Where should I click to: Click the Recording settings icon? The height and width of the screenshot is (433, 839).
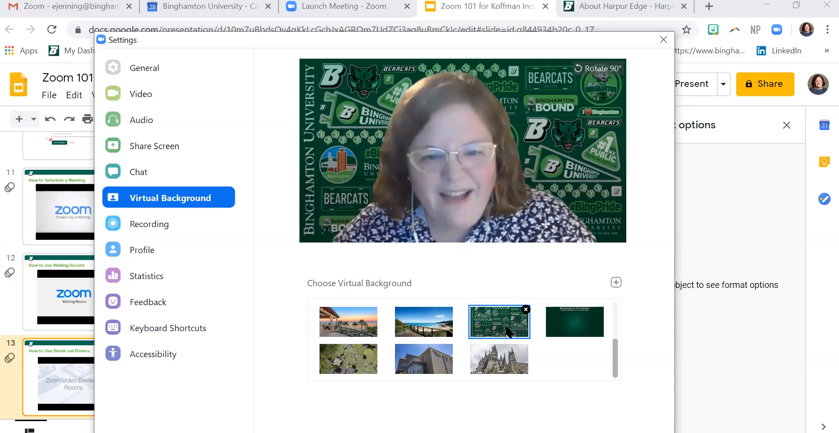point(113,224)
